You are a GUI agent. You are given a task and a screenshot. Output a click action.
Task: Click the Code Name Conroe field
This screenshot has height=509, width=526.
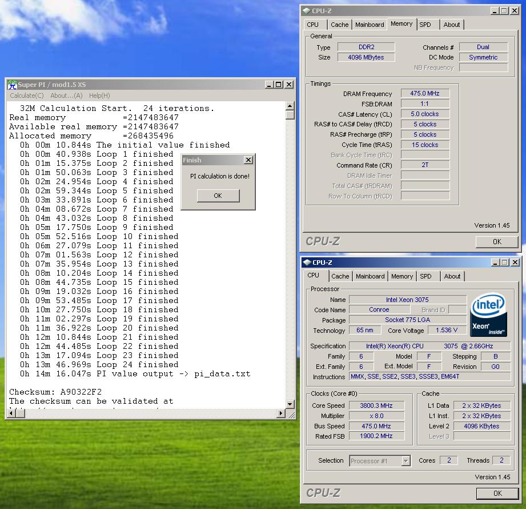click(379, 309)
